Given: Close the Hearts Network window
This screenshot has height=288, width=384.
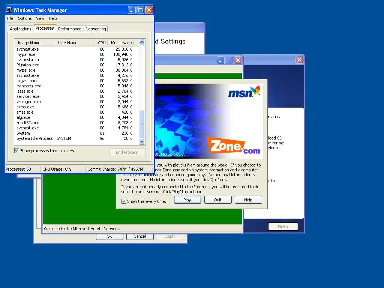Looking at the screenshot, I should tap(237, 60).
